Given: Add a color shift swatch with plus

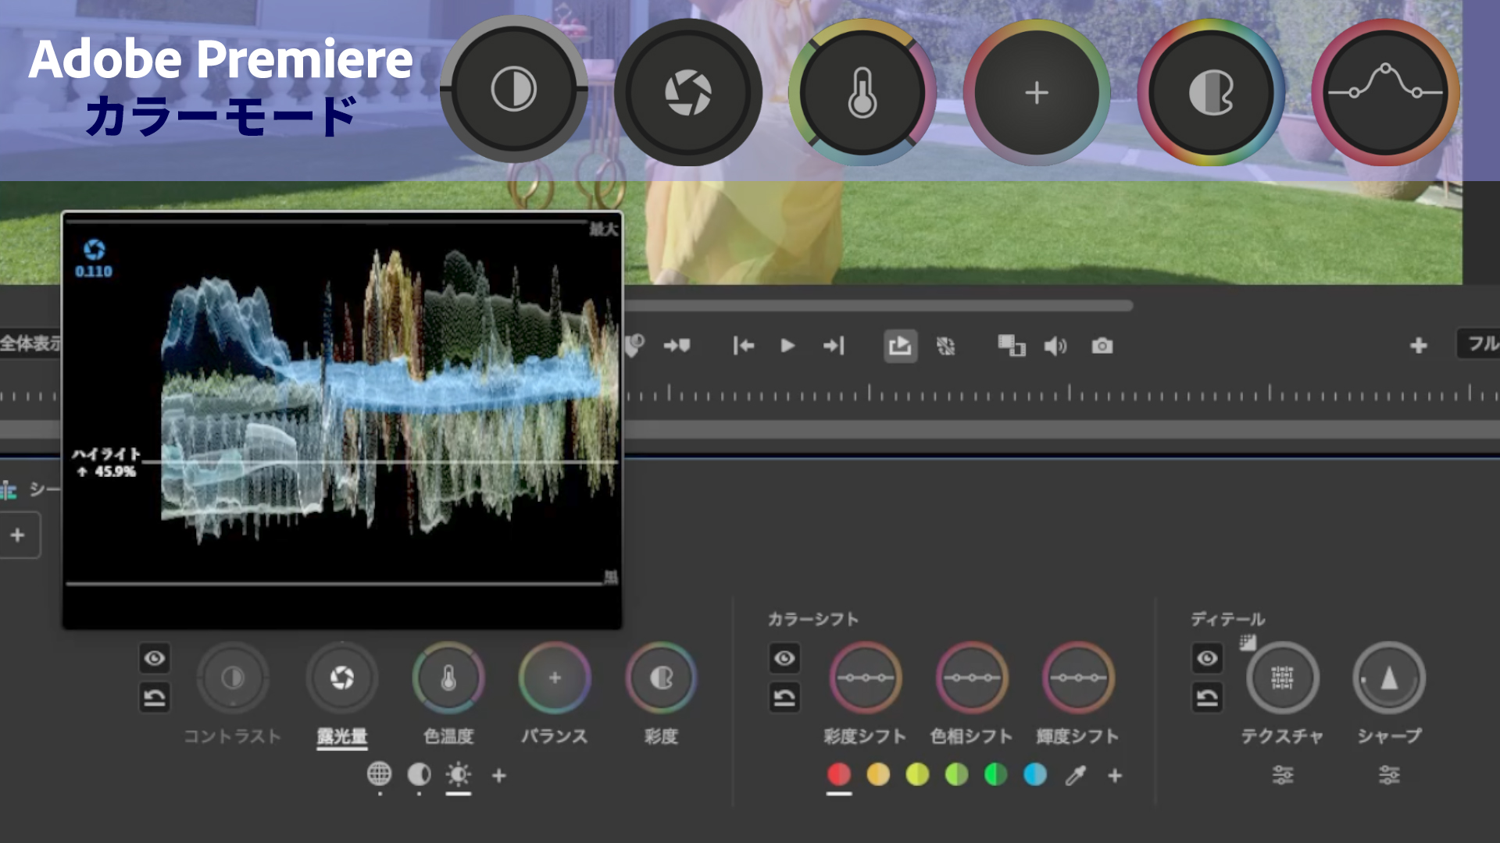Looking at the screenshot, I should click(x=1115, y=775).
